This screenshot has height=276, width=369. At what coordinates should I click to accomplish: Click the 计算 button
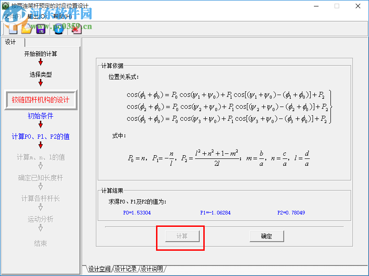click(182, 236)
